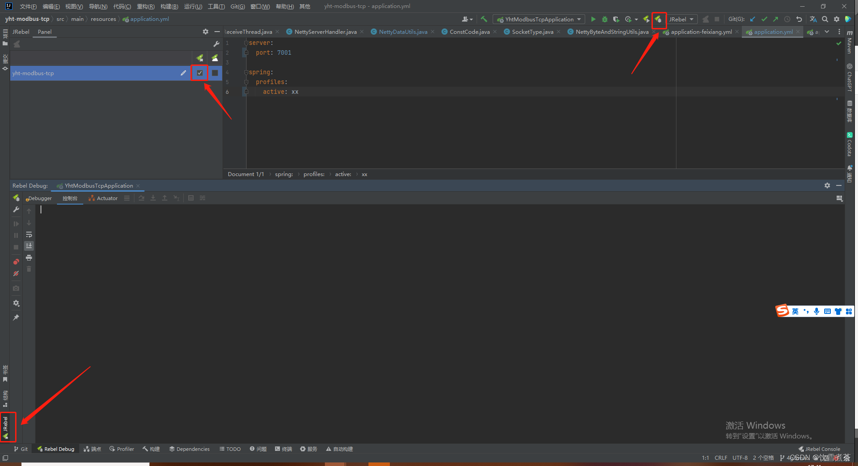Change CRLF line separator in status bar
This screenshot has height=466, width=858.
(720, 458)
